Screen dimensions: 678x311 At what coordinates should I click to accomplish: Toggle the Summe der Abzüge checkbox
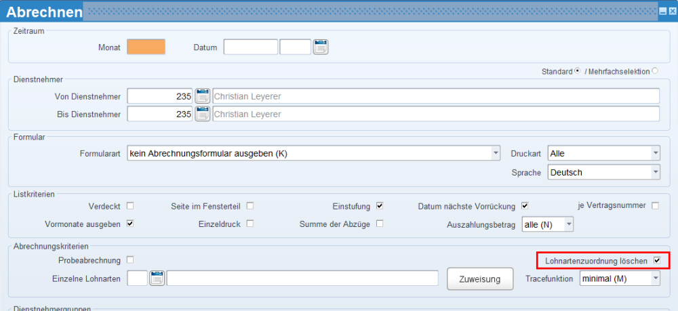380,224
